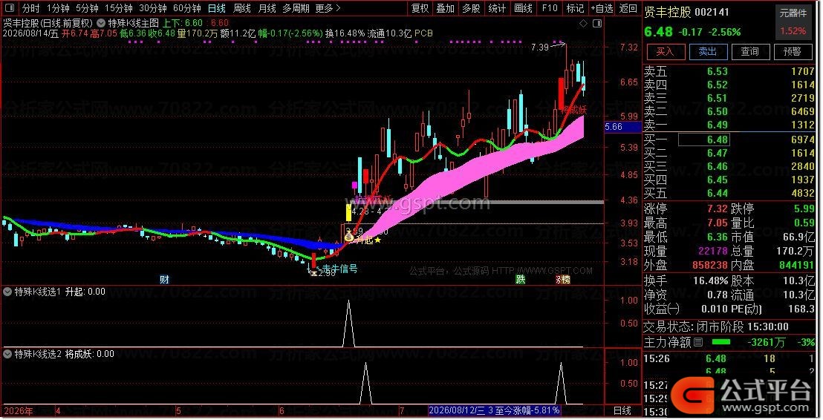
Task: Select the 60分钟 period tab
Action: (x=187, y=8)
